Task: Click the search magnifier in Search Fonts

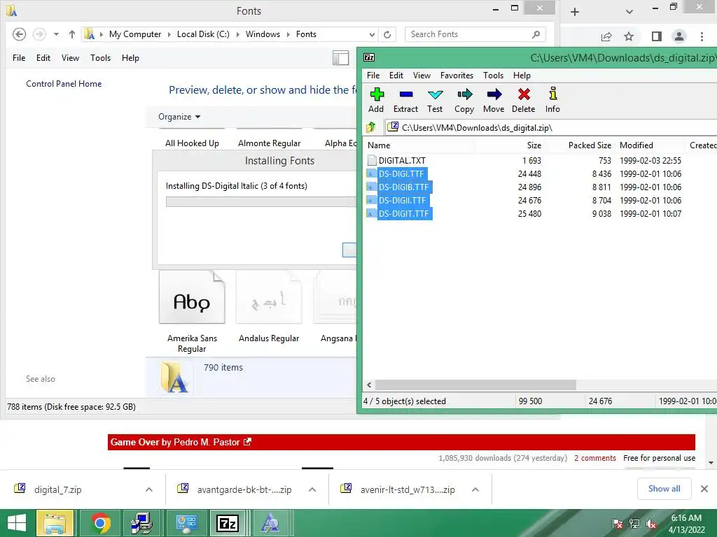Action: pyautogui.click(x=536, y=34)
